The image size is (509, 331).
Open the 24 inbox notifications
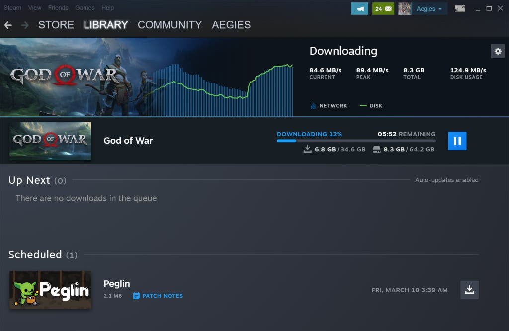(x=383, y=9)
